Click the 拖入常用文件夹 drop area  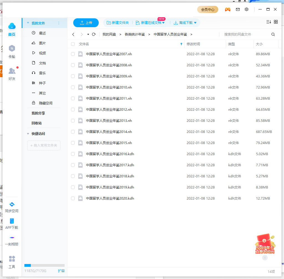(x=44, y=145)
